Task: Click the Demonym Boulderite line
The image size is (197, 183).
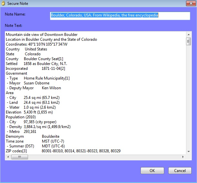Action: pyautogui.click(x=33, y=136)
